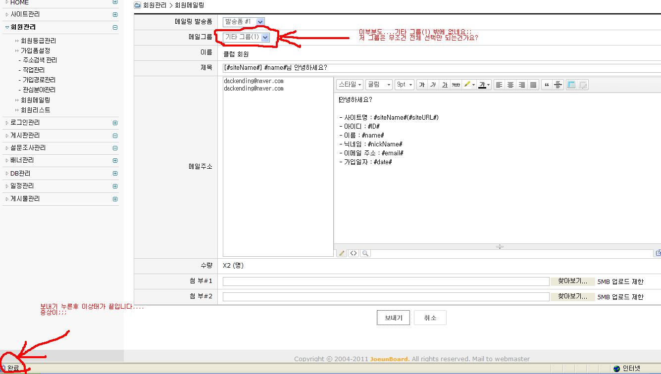
Task: Collapse the 회원관리 menu section
Action: (115, 28)
